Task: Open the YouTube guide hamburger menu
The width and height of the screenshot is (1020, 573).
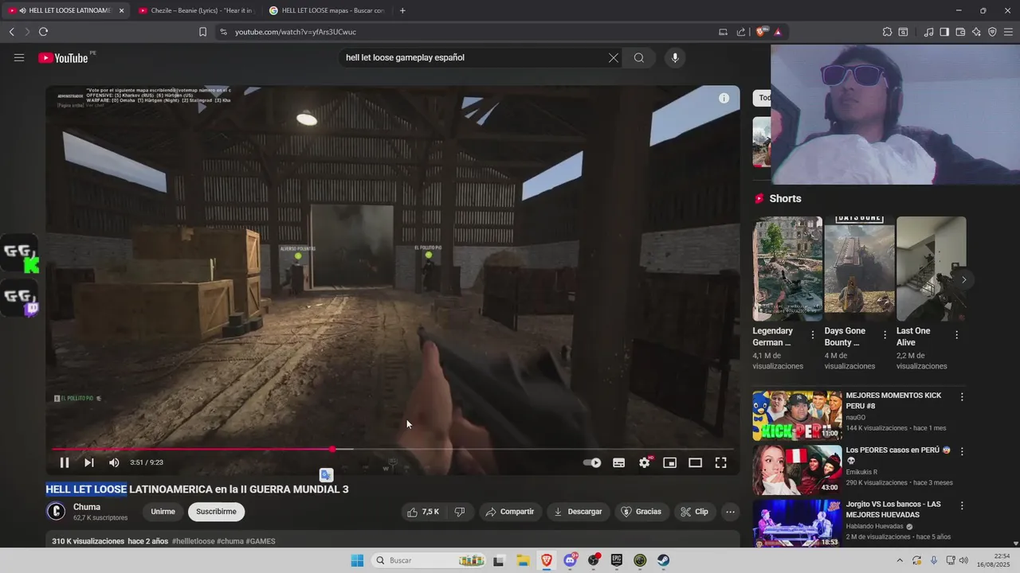Action: pos(19,57)
